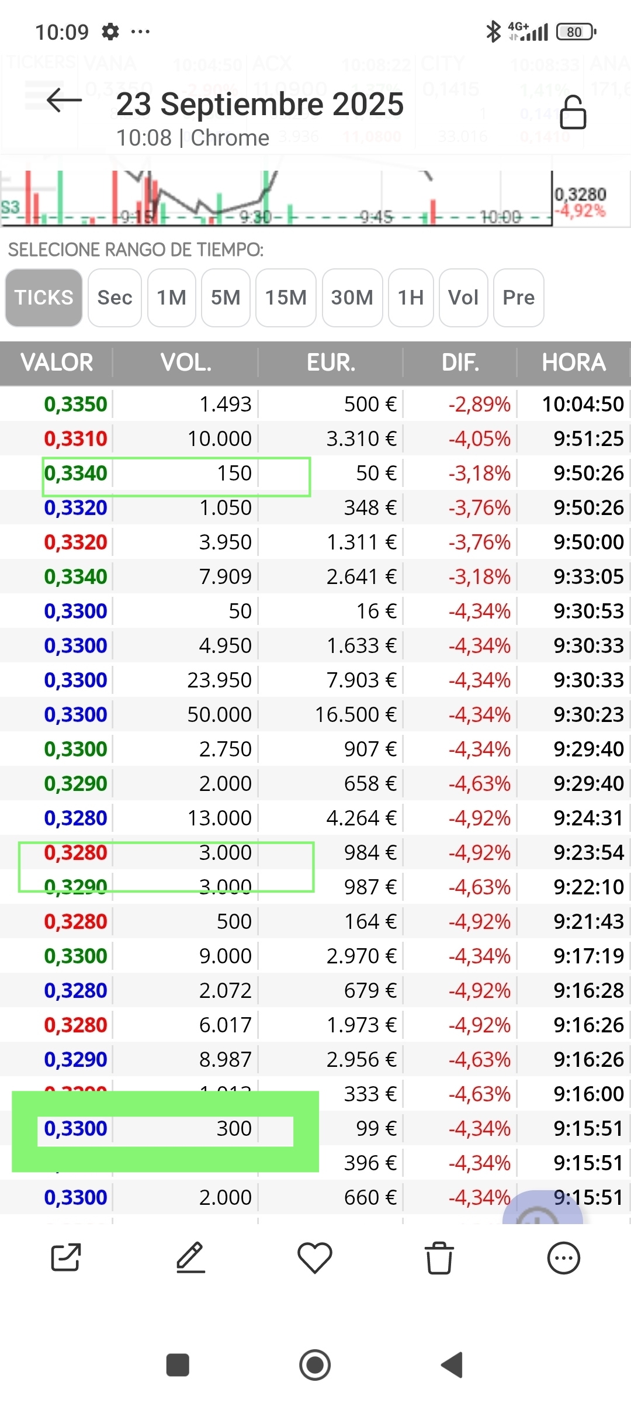The width and height of the screenshot is (631, 1403).
Task: Tap the unlocked padlock icon
Action: (573, 112)
